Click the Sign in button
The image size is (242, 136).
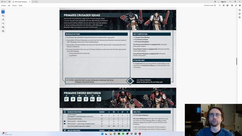pyautogui.click(x=223, y=2)
